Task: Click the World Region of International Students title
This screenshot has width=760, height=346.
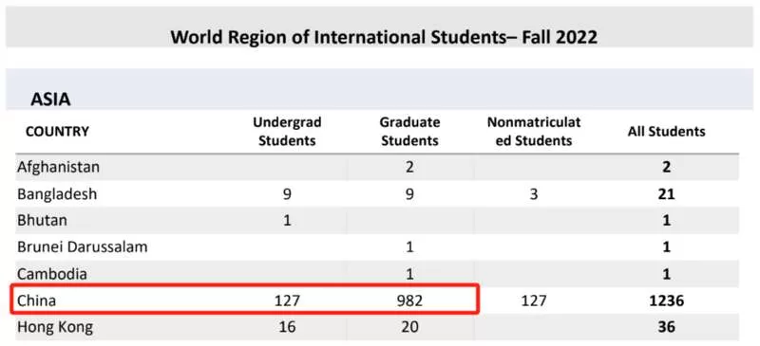Action: (384, 37)
